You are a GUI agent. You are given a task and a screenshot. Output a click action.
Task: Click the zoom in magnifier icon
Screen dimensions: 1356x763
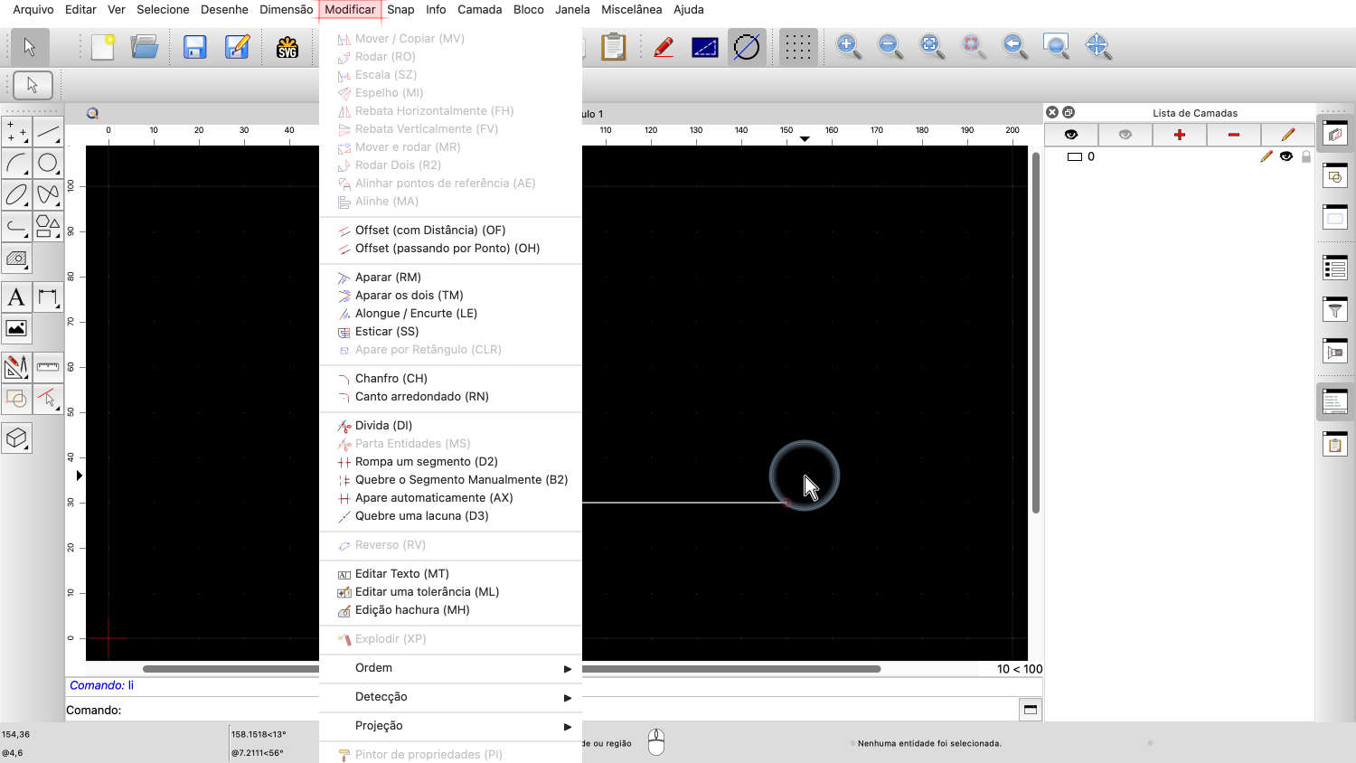point(848,46)
